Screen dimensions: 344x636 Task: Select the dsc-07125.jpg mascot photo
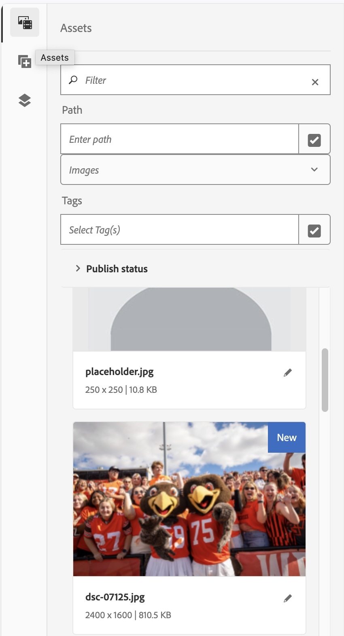point(189,499)
